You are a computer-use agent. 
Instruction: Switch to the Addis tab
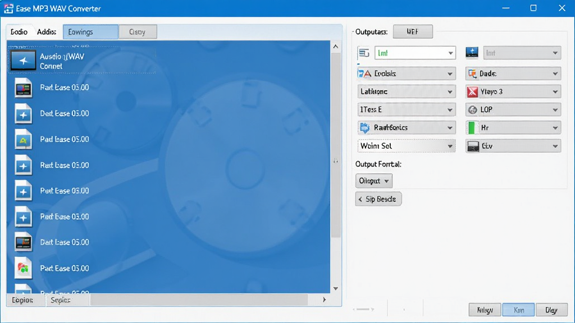click(47, 32)
